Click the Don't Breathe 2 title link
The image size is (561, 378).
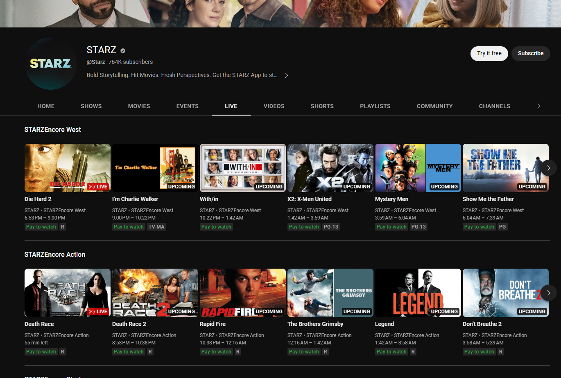[x=482, y=324]
